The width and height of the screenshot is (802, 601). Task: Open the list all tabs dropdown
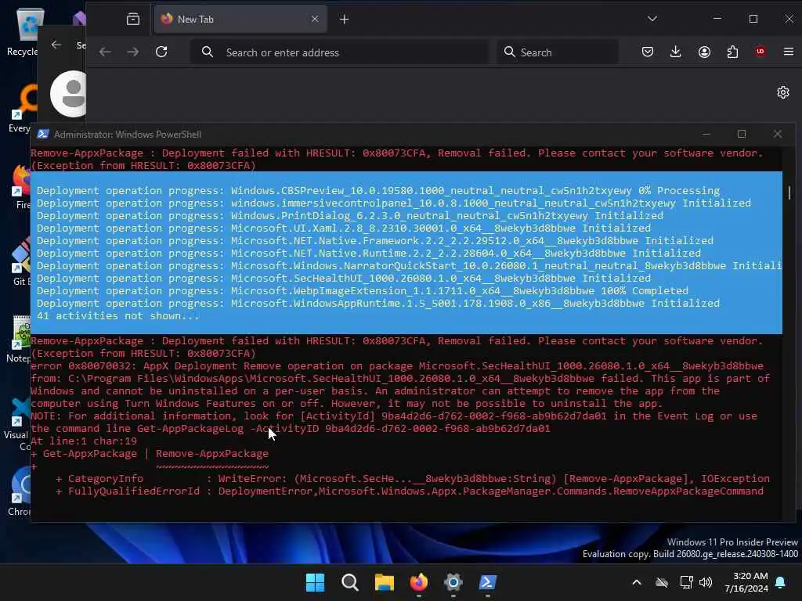pos(652,19)
